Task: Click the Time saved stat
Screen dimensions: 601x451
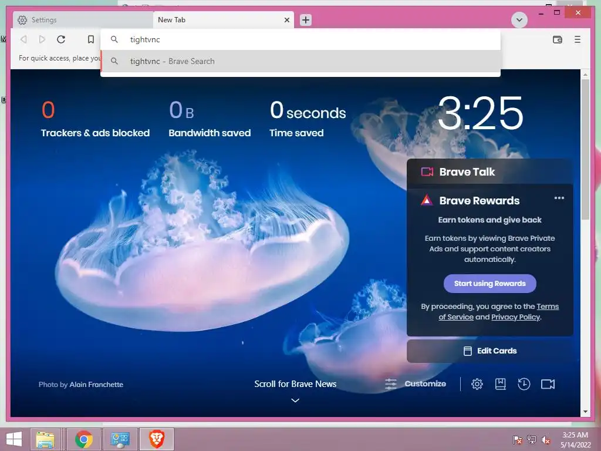Action: point(308,119)
